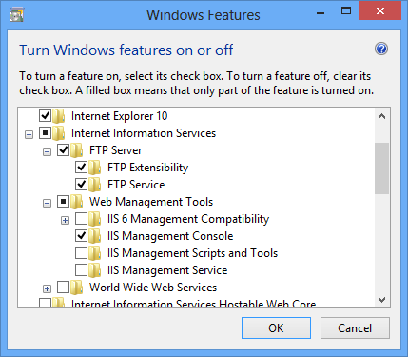408x357 pixels.
Task: Click the OK button
Action: pyautogui.click(x=276, y=328)
